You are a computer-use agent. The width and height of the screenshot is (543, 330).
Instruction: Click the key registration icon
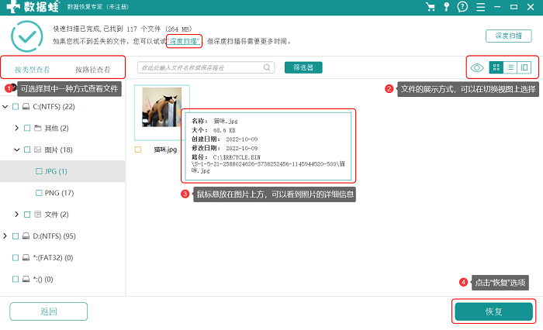(446, 7)
